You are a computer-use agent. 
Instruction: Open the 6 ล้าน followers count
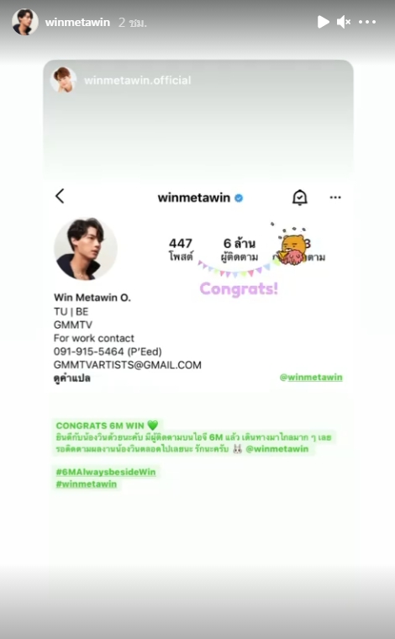(240, 249)
